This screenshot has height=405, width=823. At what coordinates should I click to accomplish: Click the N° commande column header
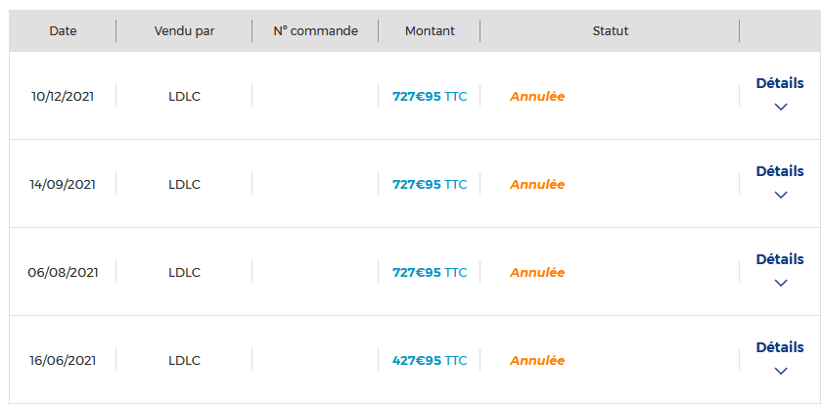(x=315, y=31)
